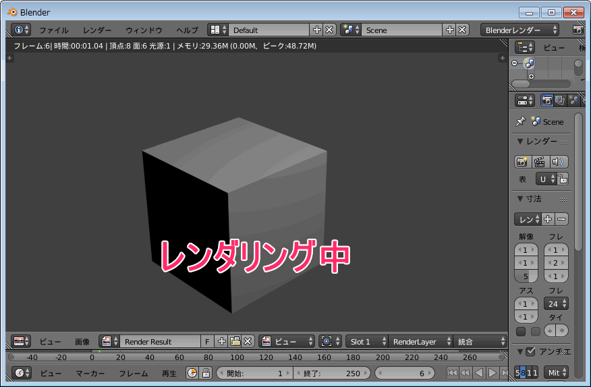Open the Window menu
Viewport: 591px width, 387px height.
(144, 30)
